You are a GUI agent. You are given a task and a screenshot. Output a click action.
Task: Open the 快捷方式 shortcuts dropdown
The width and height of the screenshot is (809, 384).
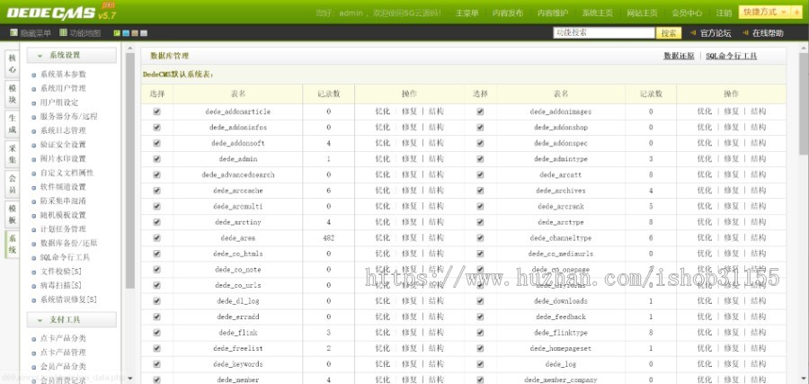[766, 12]
